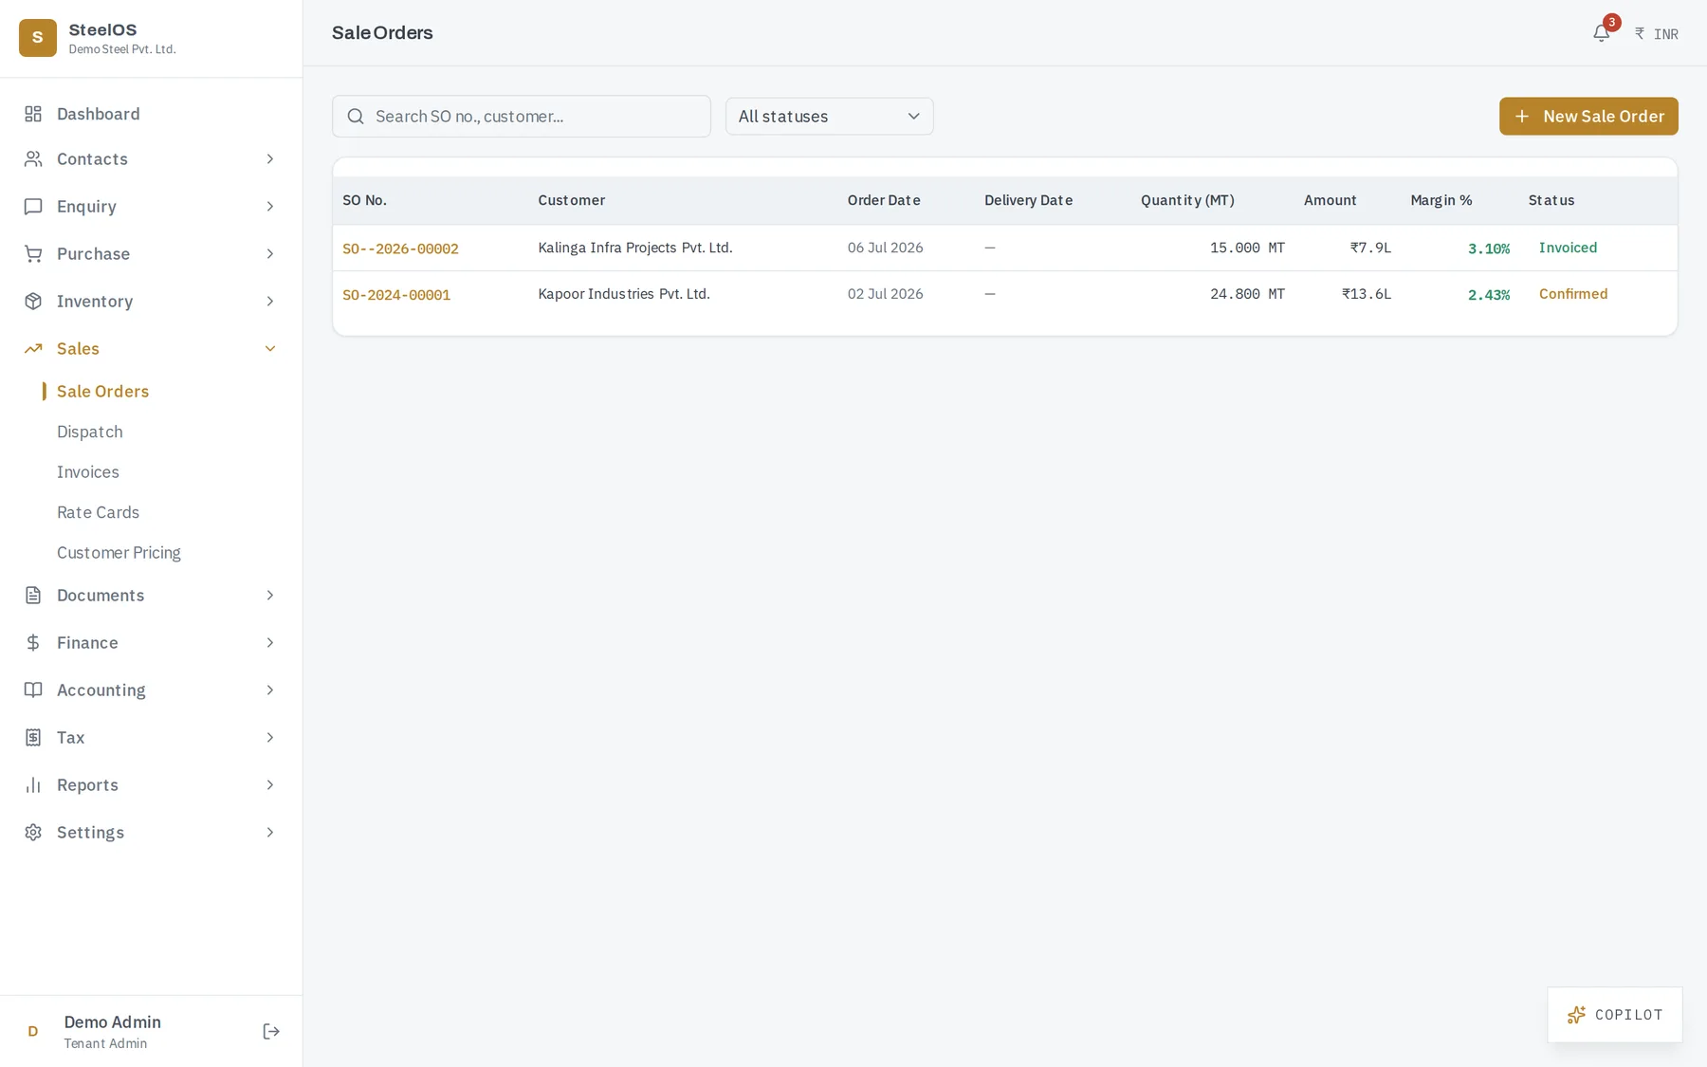The height and width of the screenshot is (1067, 1707).
Task: Click the Accounting book icon
Action: (x=33, y=690)
